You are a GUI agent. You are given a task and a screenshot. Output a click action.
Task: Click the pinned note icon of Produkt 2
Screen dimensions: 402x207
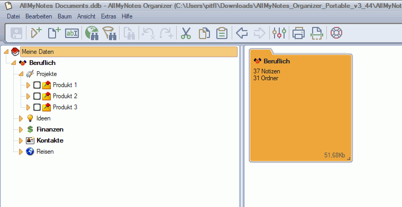click(x=47, y=96)
